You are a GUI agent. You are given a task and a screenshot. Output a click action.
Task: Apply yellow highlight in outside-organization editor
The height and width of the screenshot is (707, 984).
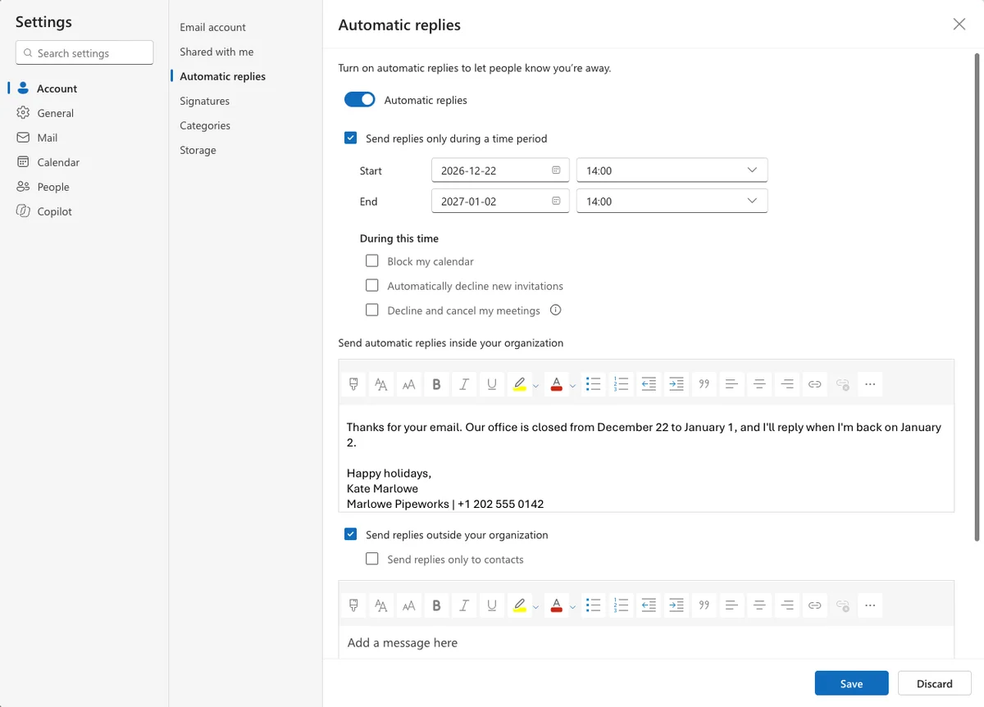coord(519,605)
